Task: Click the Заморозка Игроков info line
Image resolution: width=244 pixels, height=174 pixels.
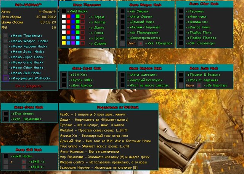Action: 99,168
